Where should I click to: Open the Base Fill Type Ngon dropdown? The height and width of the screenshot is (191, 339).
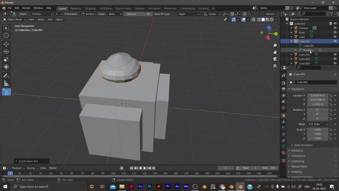pos(189,14)
